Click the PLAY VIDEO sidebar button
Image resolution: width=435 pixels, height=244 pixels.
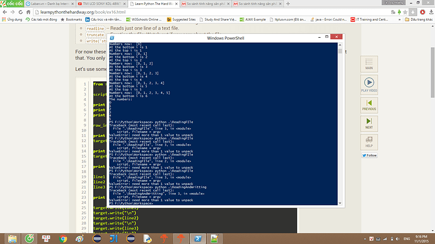tap(369, 85)
